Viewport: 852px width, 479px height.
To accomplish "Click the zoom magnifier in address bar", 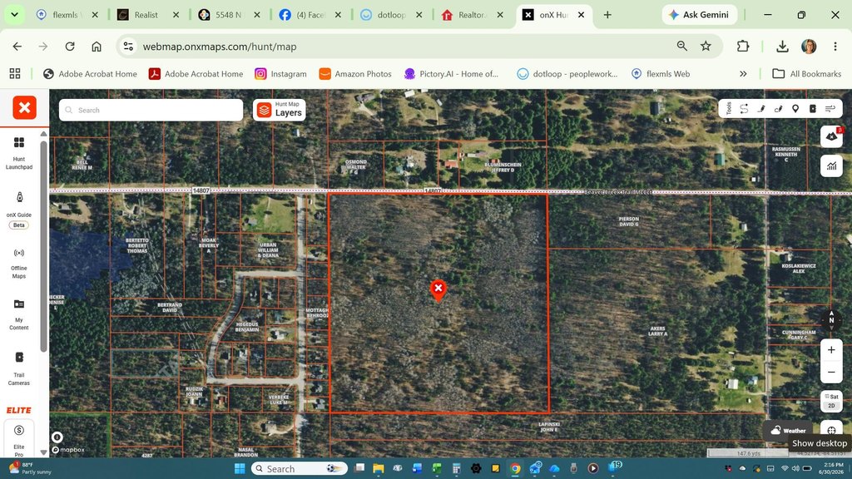I will [x=682, y=47].
